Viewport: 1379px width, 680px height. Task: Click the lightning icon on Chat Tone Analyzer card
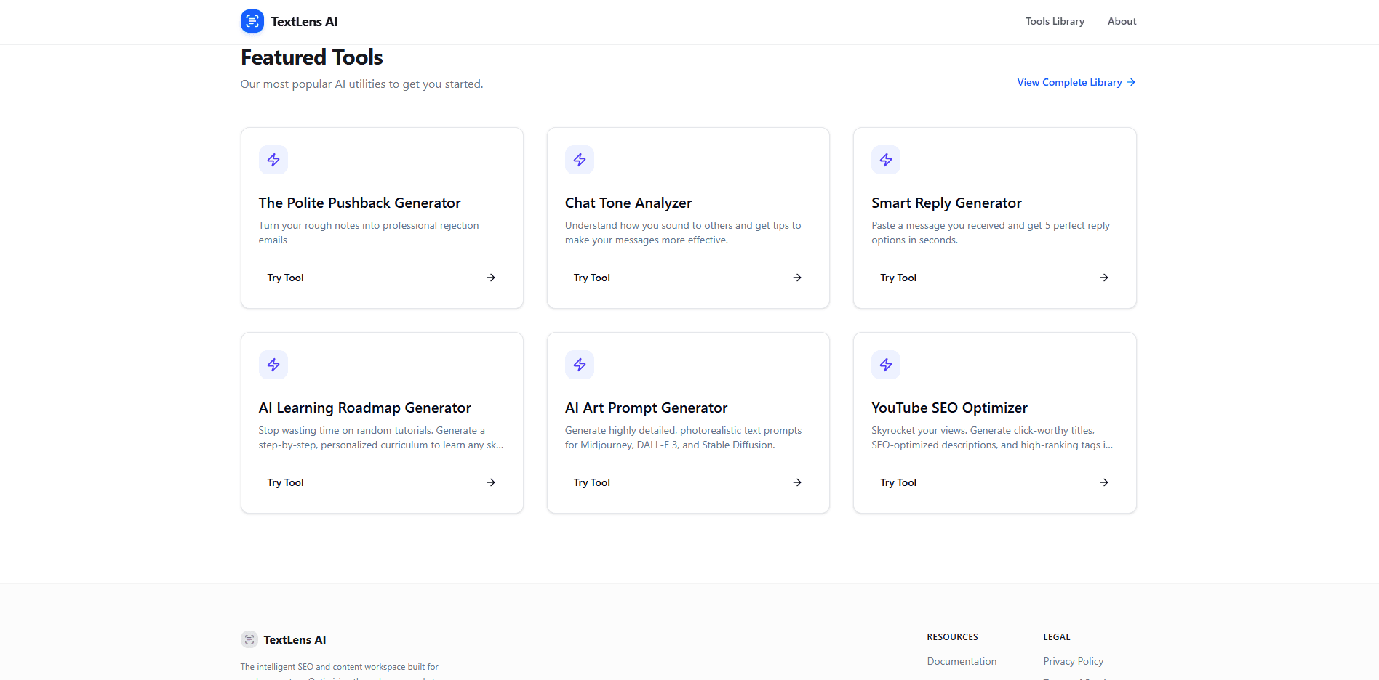[579, 160]
